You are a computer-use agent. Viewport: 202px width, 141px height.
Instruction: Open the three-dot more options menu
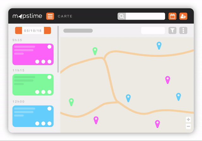pos(183,30)
